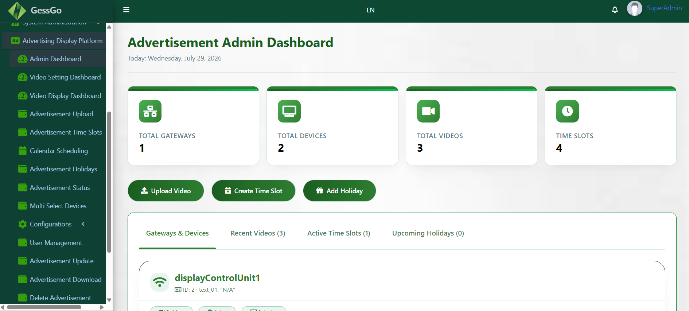Click the 'TOTAL GATEWAYS' label
The image size is (689, 311).
(x=167, y=136)
